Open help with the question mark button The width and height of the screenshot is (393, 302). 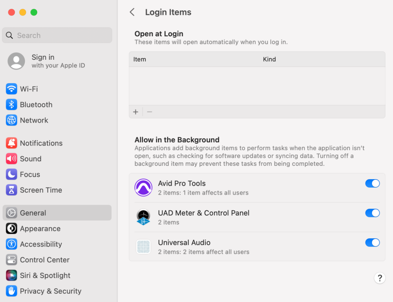(x=380, y=278)
